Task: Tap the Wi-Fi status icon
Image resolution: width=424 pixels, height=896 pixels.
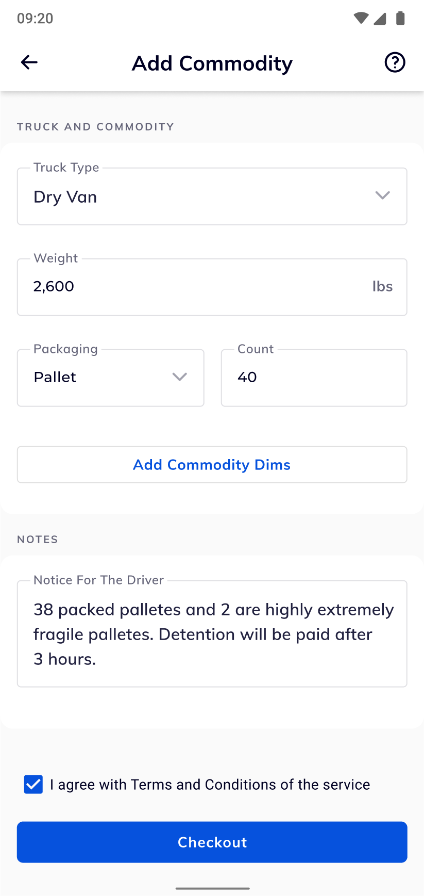Action: click(x=361, y=19)
